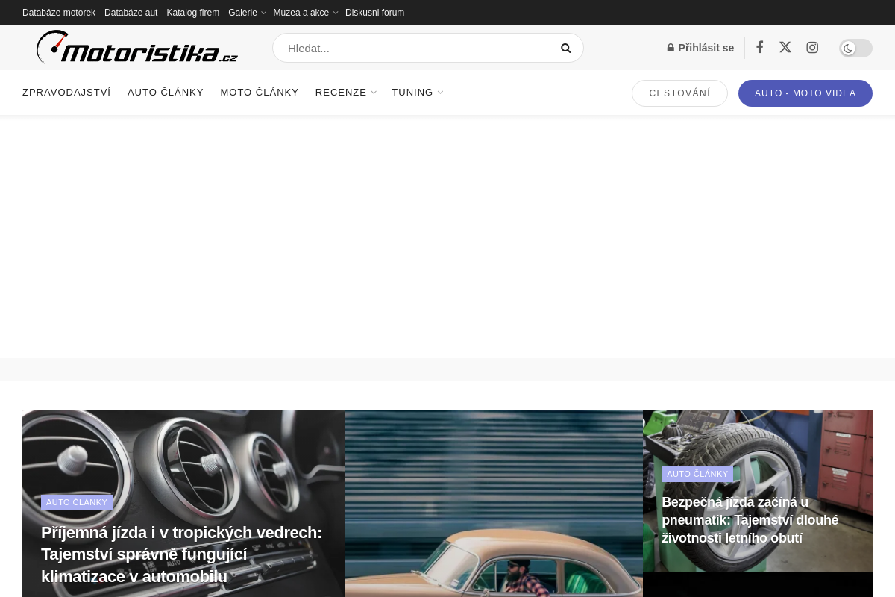
Task: Expand the Tuning menu
Action: [x=417, y=93]
